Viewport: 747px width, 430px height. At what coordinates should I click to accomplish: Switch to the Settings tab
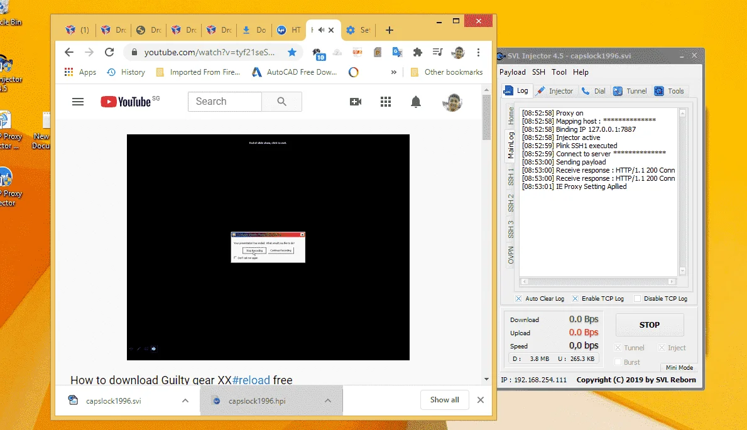[x=357, y=30]
